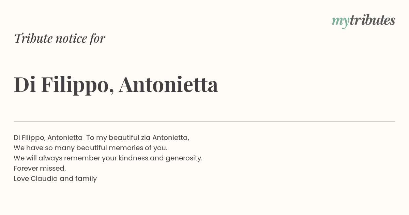
Task: Click "Antonietta" in the large title
Action: coord(168,84)
